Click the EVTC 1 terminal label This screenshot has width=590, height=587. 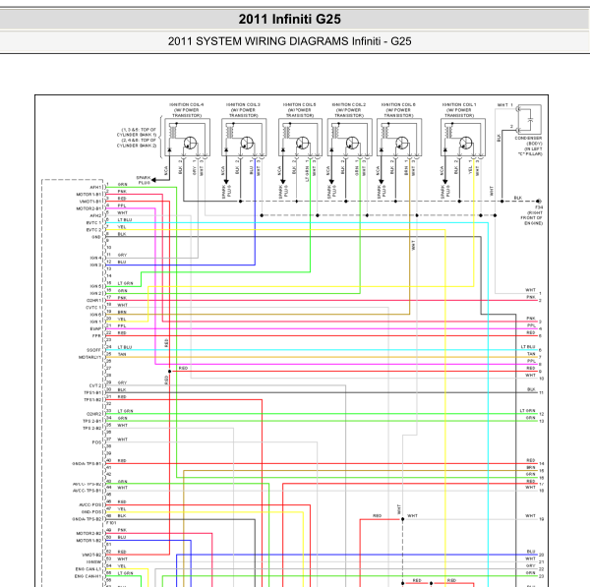click(93, 223)
